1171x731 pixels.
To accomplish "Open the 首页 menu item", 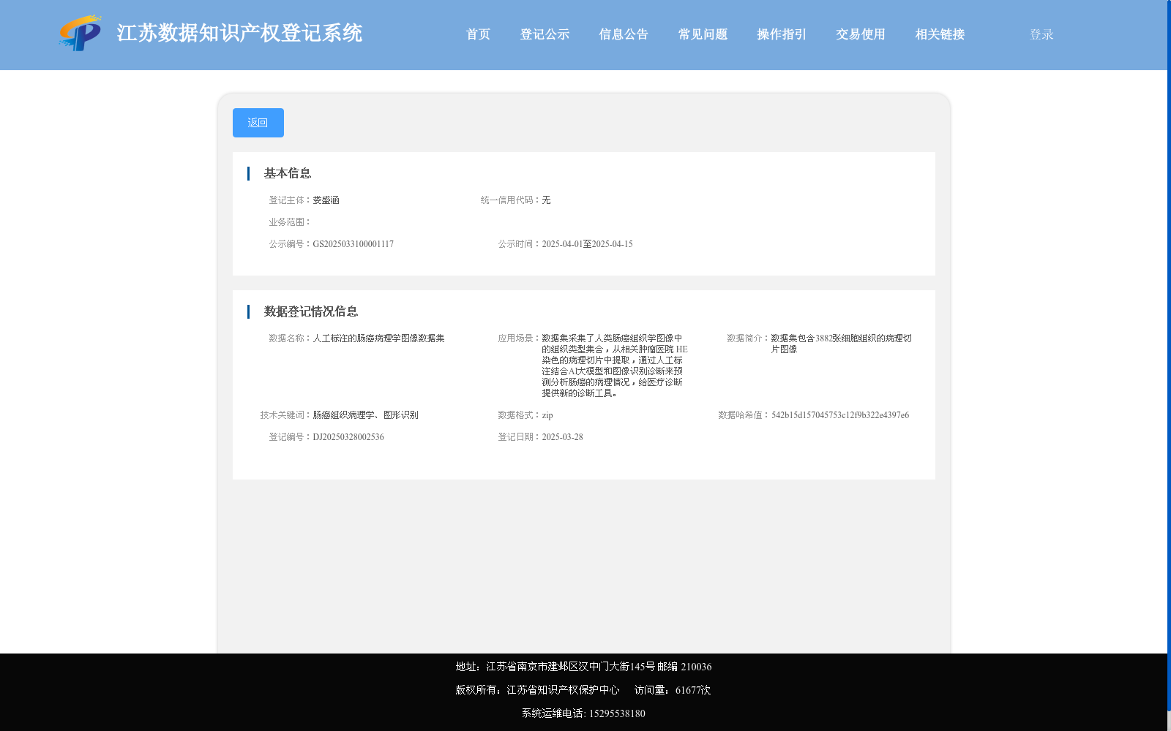I will pos(478,34).
